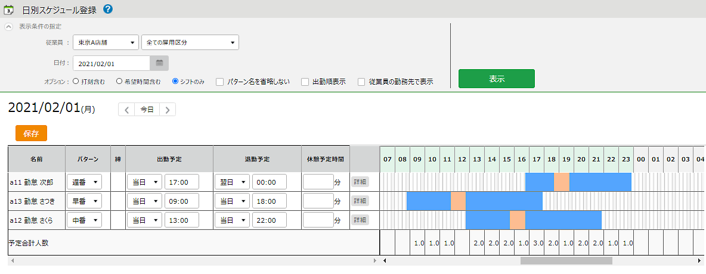Go to next day arrow
The height and width of the screenshot is (274, 706).
click(168, 110)
